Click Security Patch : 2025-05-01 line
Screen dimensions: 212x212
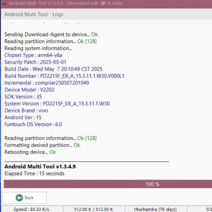click(x=35, y=62)
